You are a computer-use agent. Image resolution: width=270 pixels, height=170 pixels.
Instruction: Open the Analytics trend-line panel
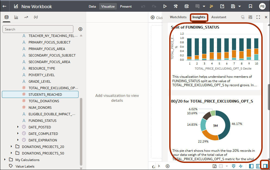coord(26,17)
